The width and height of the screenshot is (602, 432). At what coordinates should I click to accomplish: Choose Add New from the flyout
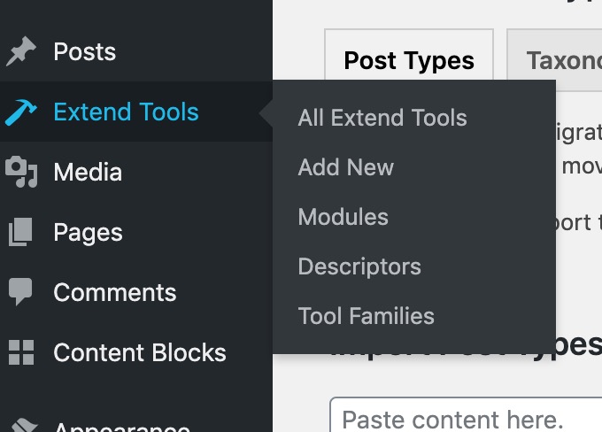pos(346,167)
